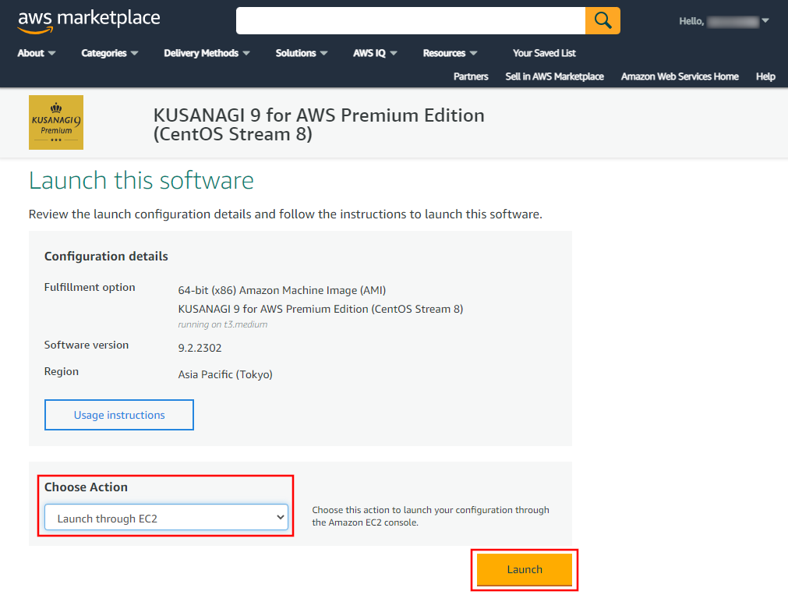Expand the Resources menu

[x=450, y=53]
